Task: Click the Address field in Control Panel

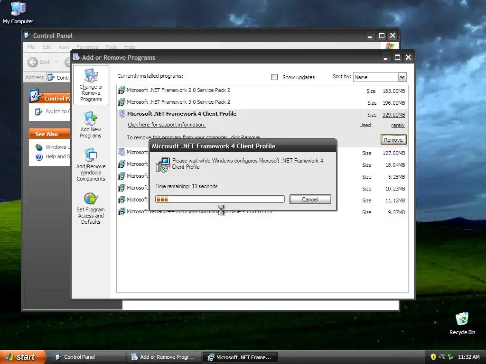Action: 58,77
